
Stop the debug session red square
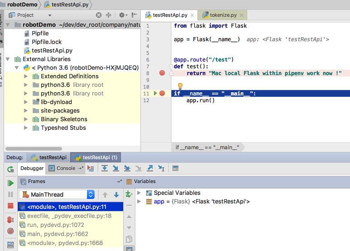click(x=10, y=206)
